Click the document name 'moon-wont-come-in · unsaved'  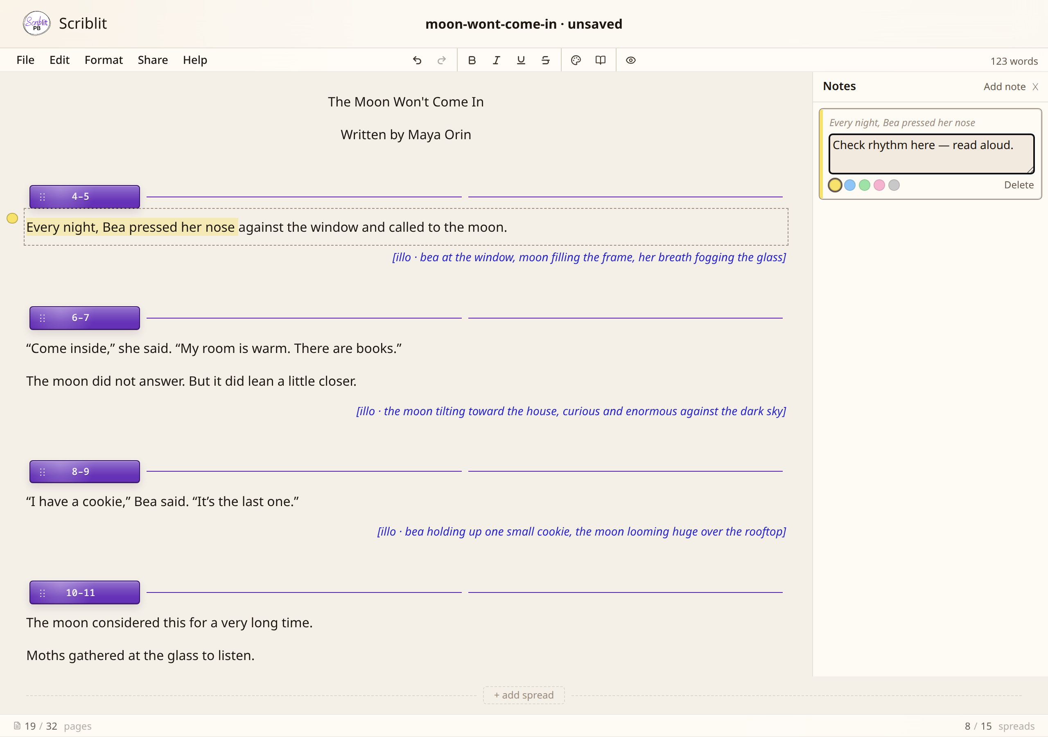coord(524,24)
